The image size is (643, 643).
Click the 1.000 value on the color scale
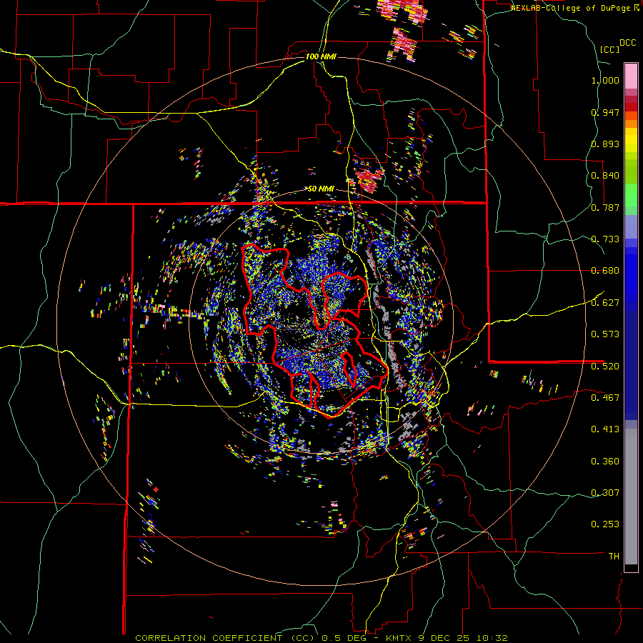point(605,80)
